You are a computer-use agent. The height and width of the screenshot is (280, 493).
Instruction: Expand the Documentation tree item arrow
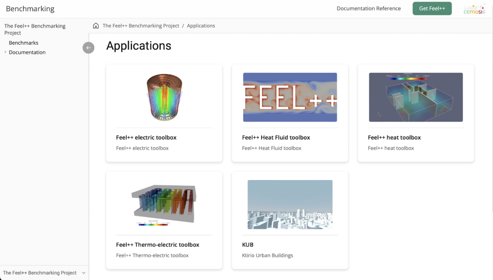coord(5,52)
